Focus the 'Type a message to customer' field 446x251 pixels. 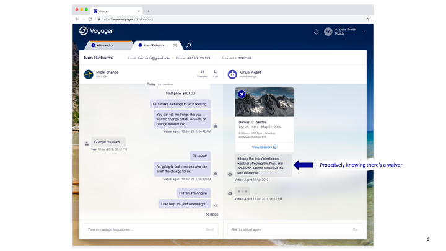pyautogui.click(x=151, y=229)
